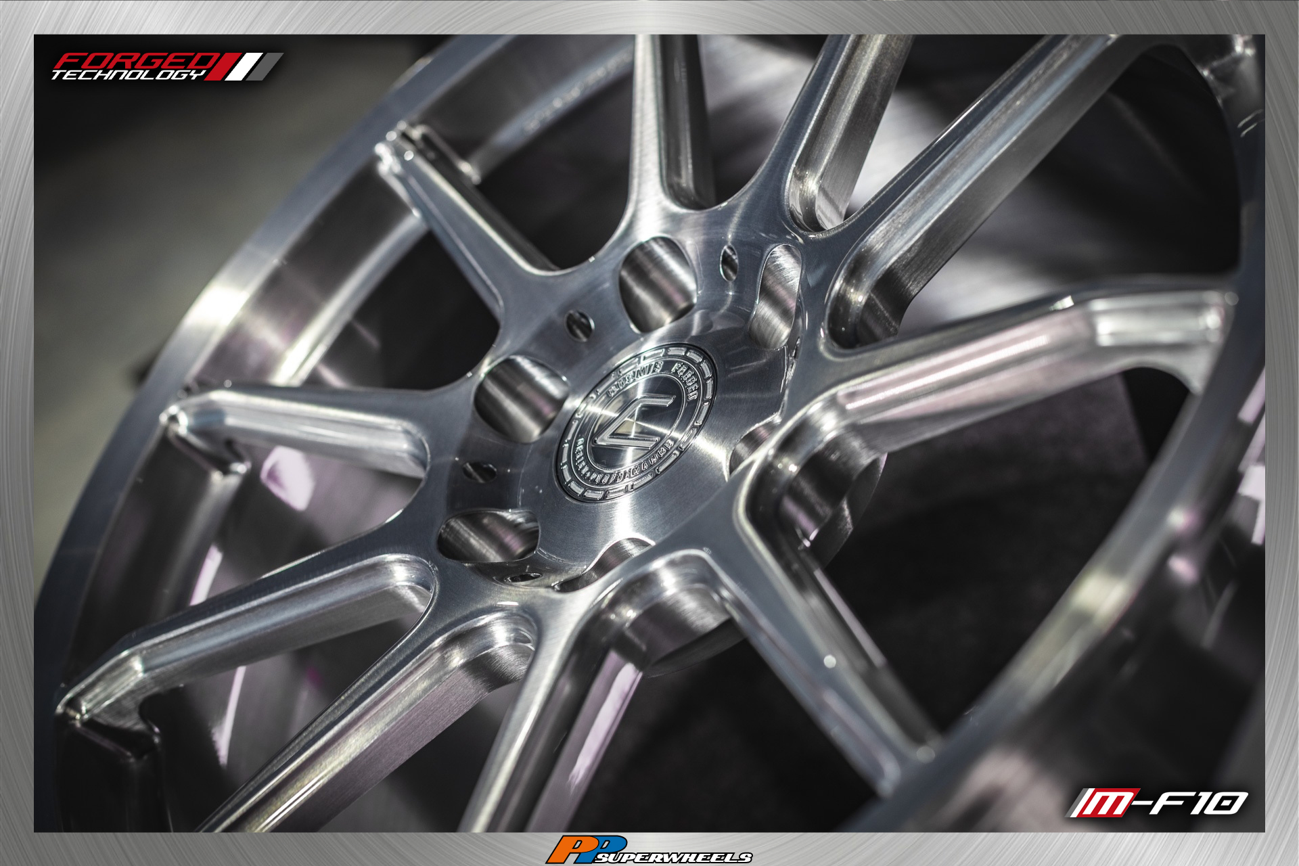Click the F10 model text
The width and height of the screenshot is (1299, 866).
pyautogui.click(x=1198, y=803)
